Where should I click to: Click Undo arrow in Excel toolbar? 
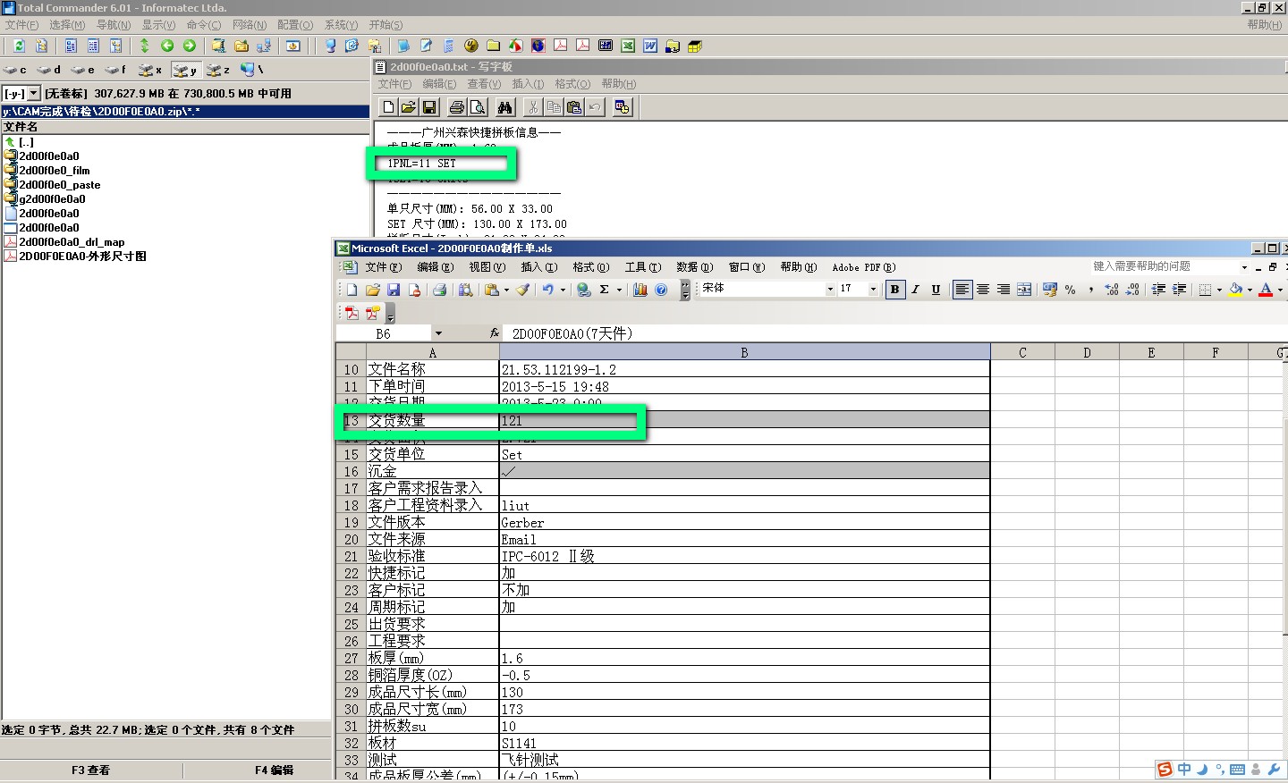(548, 290)
